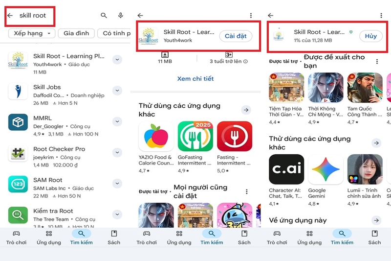Open 'Thời Không Chi Mộng' tile rated 4,9

tap(326, 98)
